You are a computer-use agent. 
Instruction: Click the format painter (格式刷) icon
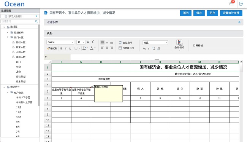tap(48, 48)
